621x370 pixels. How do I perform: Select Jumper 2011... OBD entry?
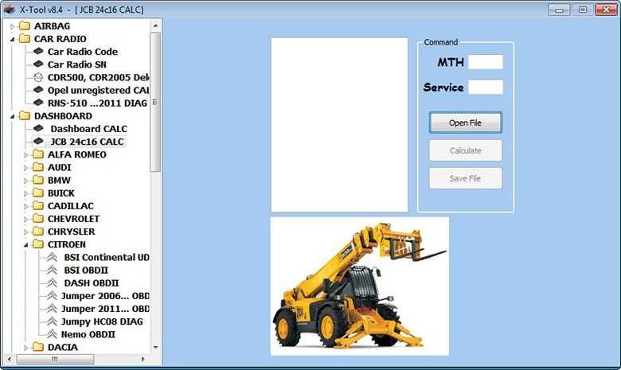point(105,309)
